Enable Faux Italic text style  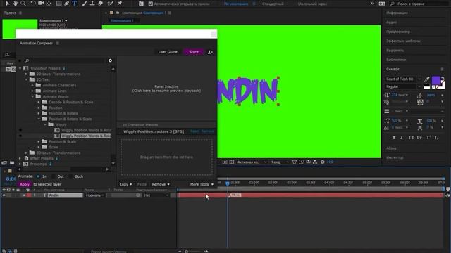[402, 138]
